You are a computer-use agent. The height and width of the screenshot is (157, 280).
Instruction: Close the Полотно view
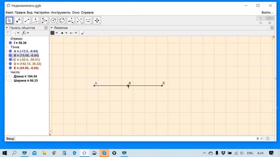coord(272,28)
